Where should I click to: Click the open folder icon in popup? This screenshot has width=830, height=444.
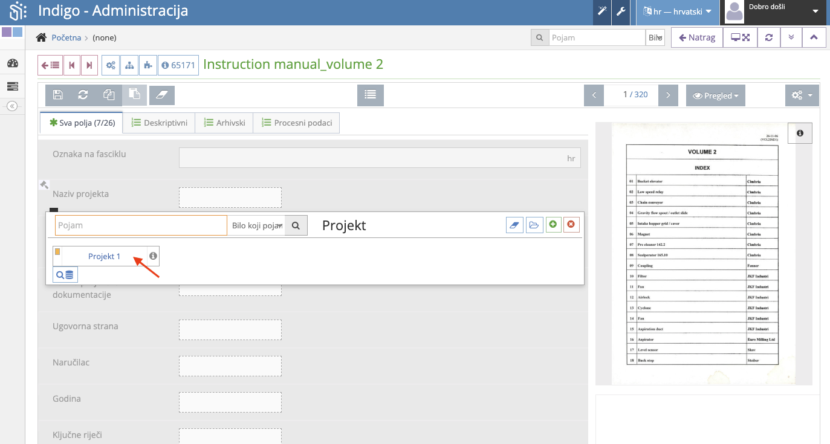[x=534, y=225]
